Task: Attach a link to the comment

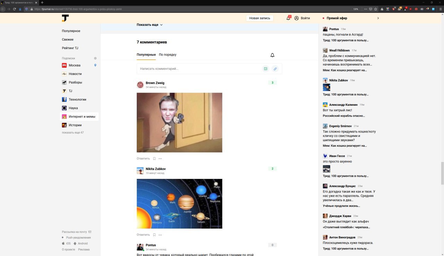Action: tap(275, 69)
